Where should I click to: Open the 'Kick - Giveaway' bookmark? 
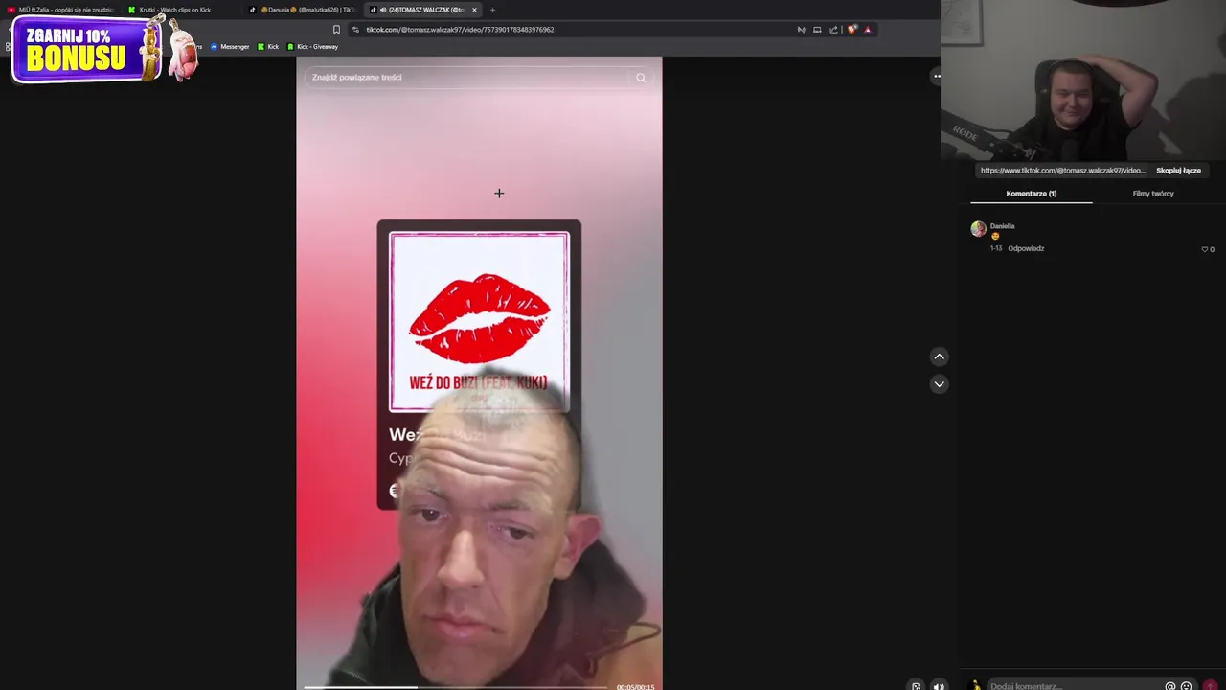coord(313,47)
